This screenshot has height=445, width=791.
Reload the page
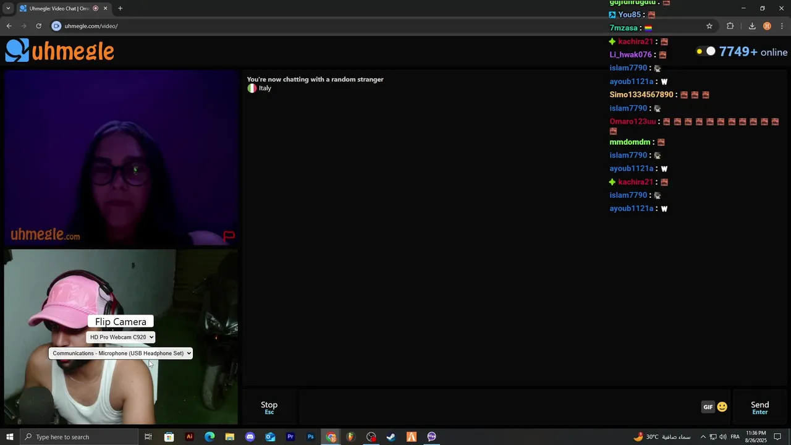click(x=38, y=26)
